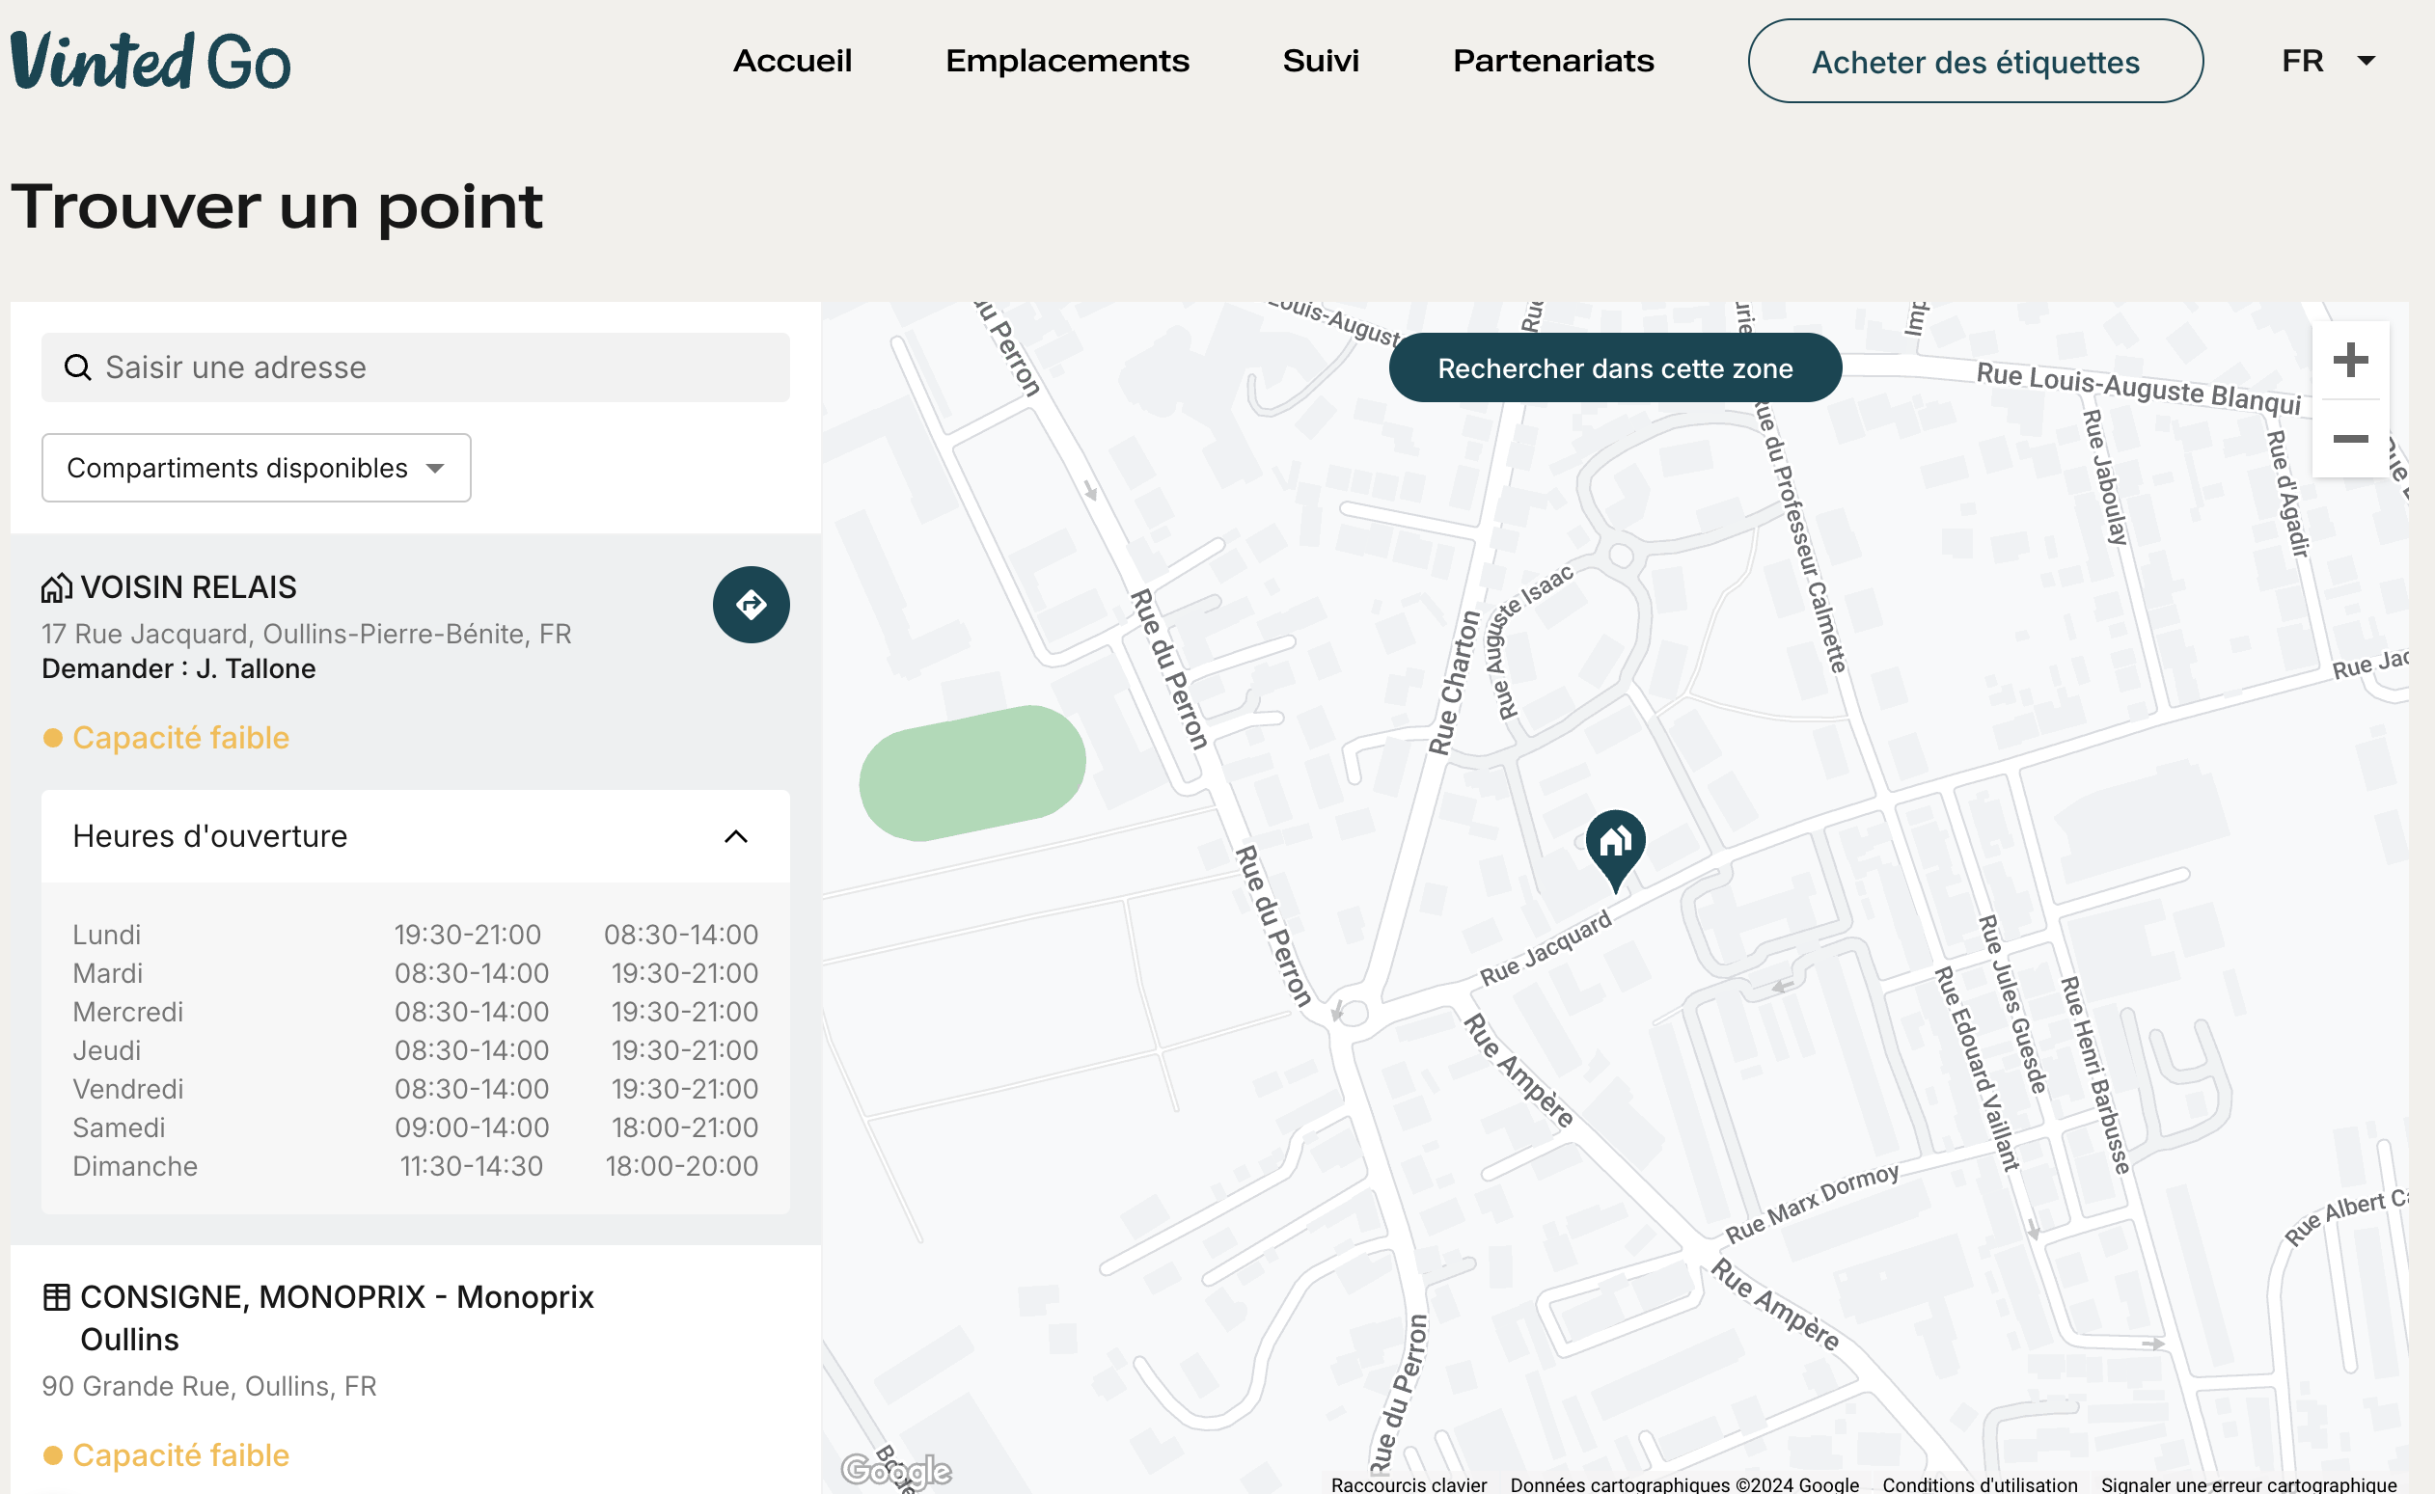Screen dimensions: 2435x1494
Task: Click the locker icon beside CONSIGNE, MONOPRIX
Action: (55, 1297)
